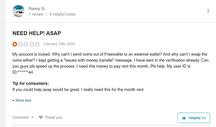
Task: Click the fourth grey rating star
Action: tap(32, 44)
